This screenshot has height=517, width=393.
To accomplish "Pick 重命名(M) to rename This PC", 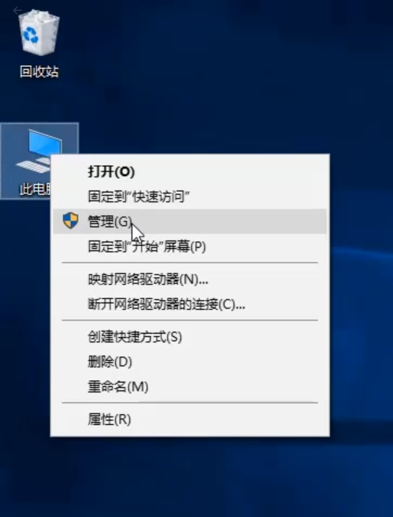I will [x=190, y=387].
